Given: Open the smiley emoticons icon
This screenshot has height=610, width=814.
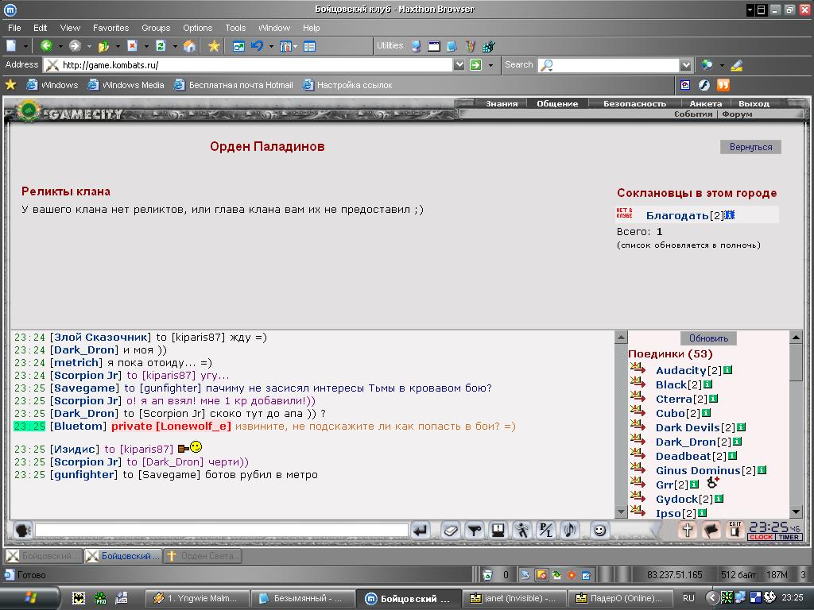Looking at the screenshot, I should pos(599,530).
